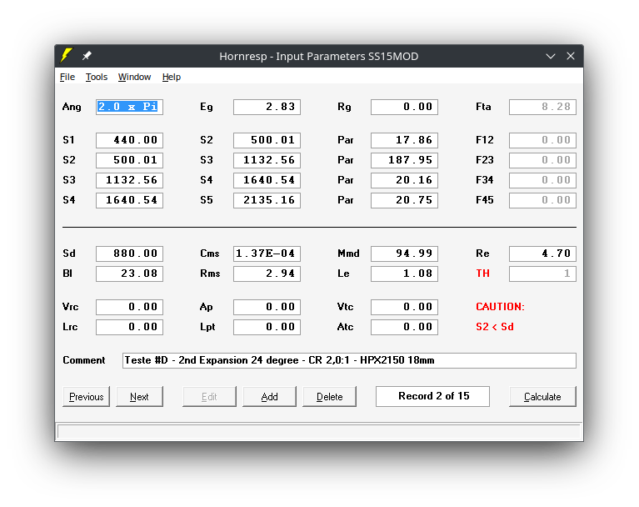
Task: Open the File menu
Action: tap(67, 77)
